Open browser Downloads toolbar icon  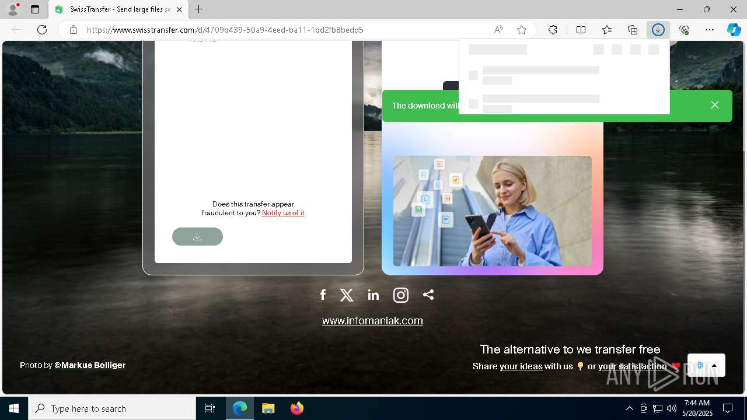[658, 30]
